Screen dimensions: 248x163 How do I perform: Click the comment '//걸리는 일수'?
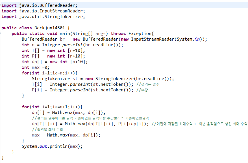pyautogui.click(x=148, y=85)
